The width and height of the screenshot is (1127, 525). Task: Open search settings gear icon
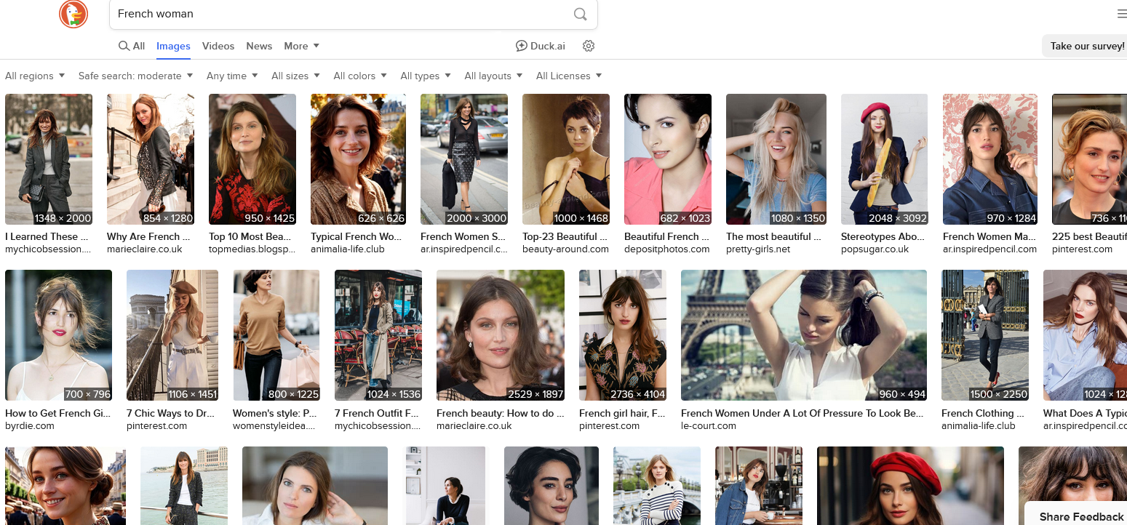(589, 46)
